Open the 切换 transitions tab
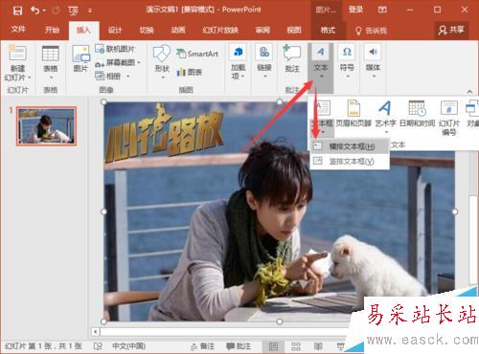479x354 pixels. pyautogui.click(x=147, y=31)
